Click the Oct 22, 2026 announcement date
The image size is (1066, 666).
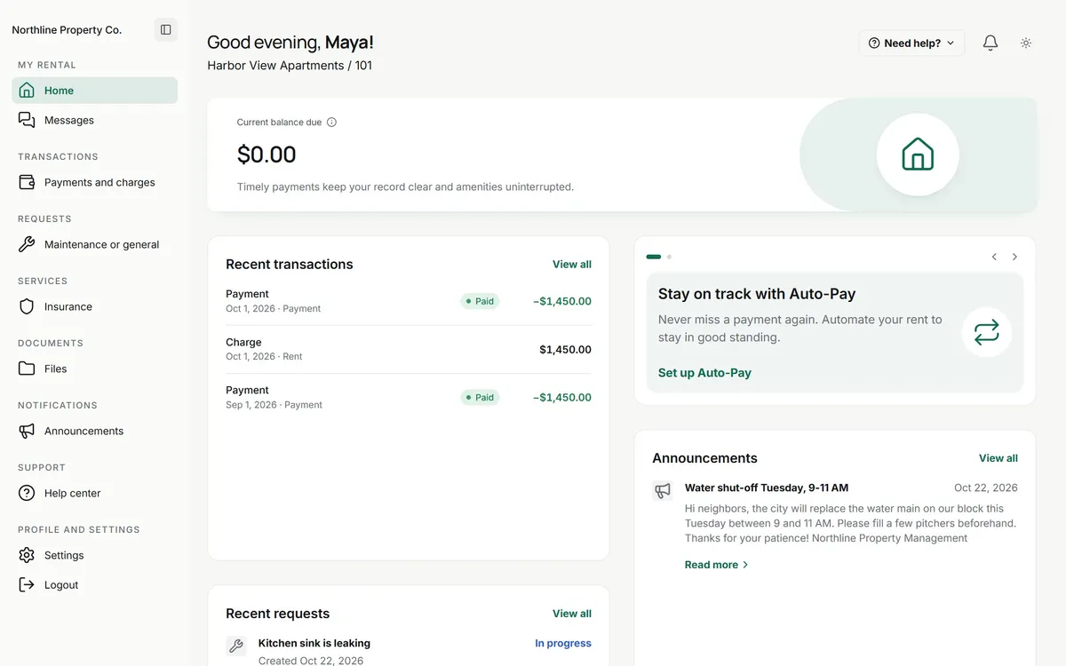[x=986, y=488]
